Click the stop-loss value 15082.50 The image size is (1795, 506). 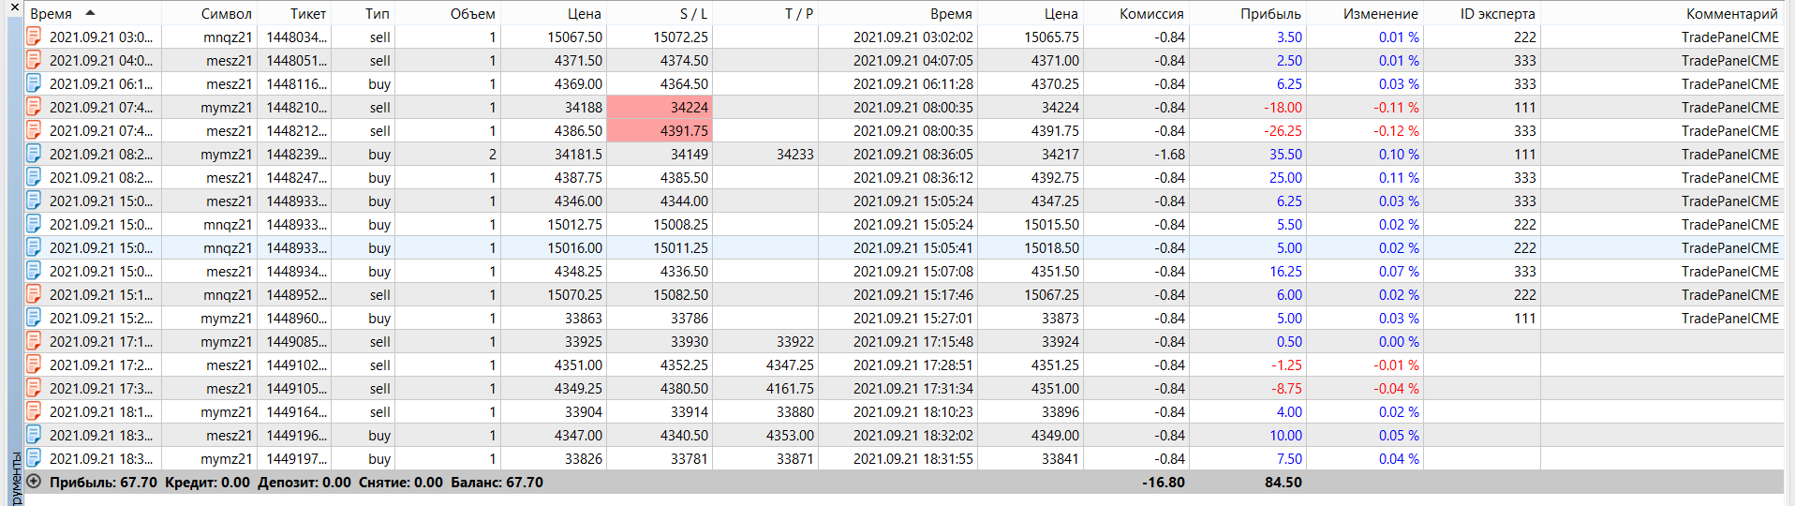point(681,295)
